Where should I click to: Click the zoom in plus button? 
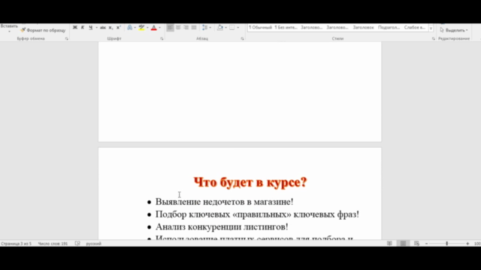[467, 244]
